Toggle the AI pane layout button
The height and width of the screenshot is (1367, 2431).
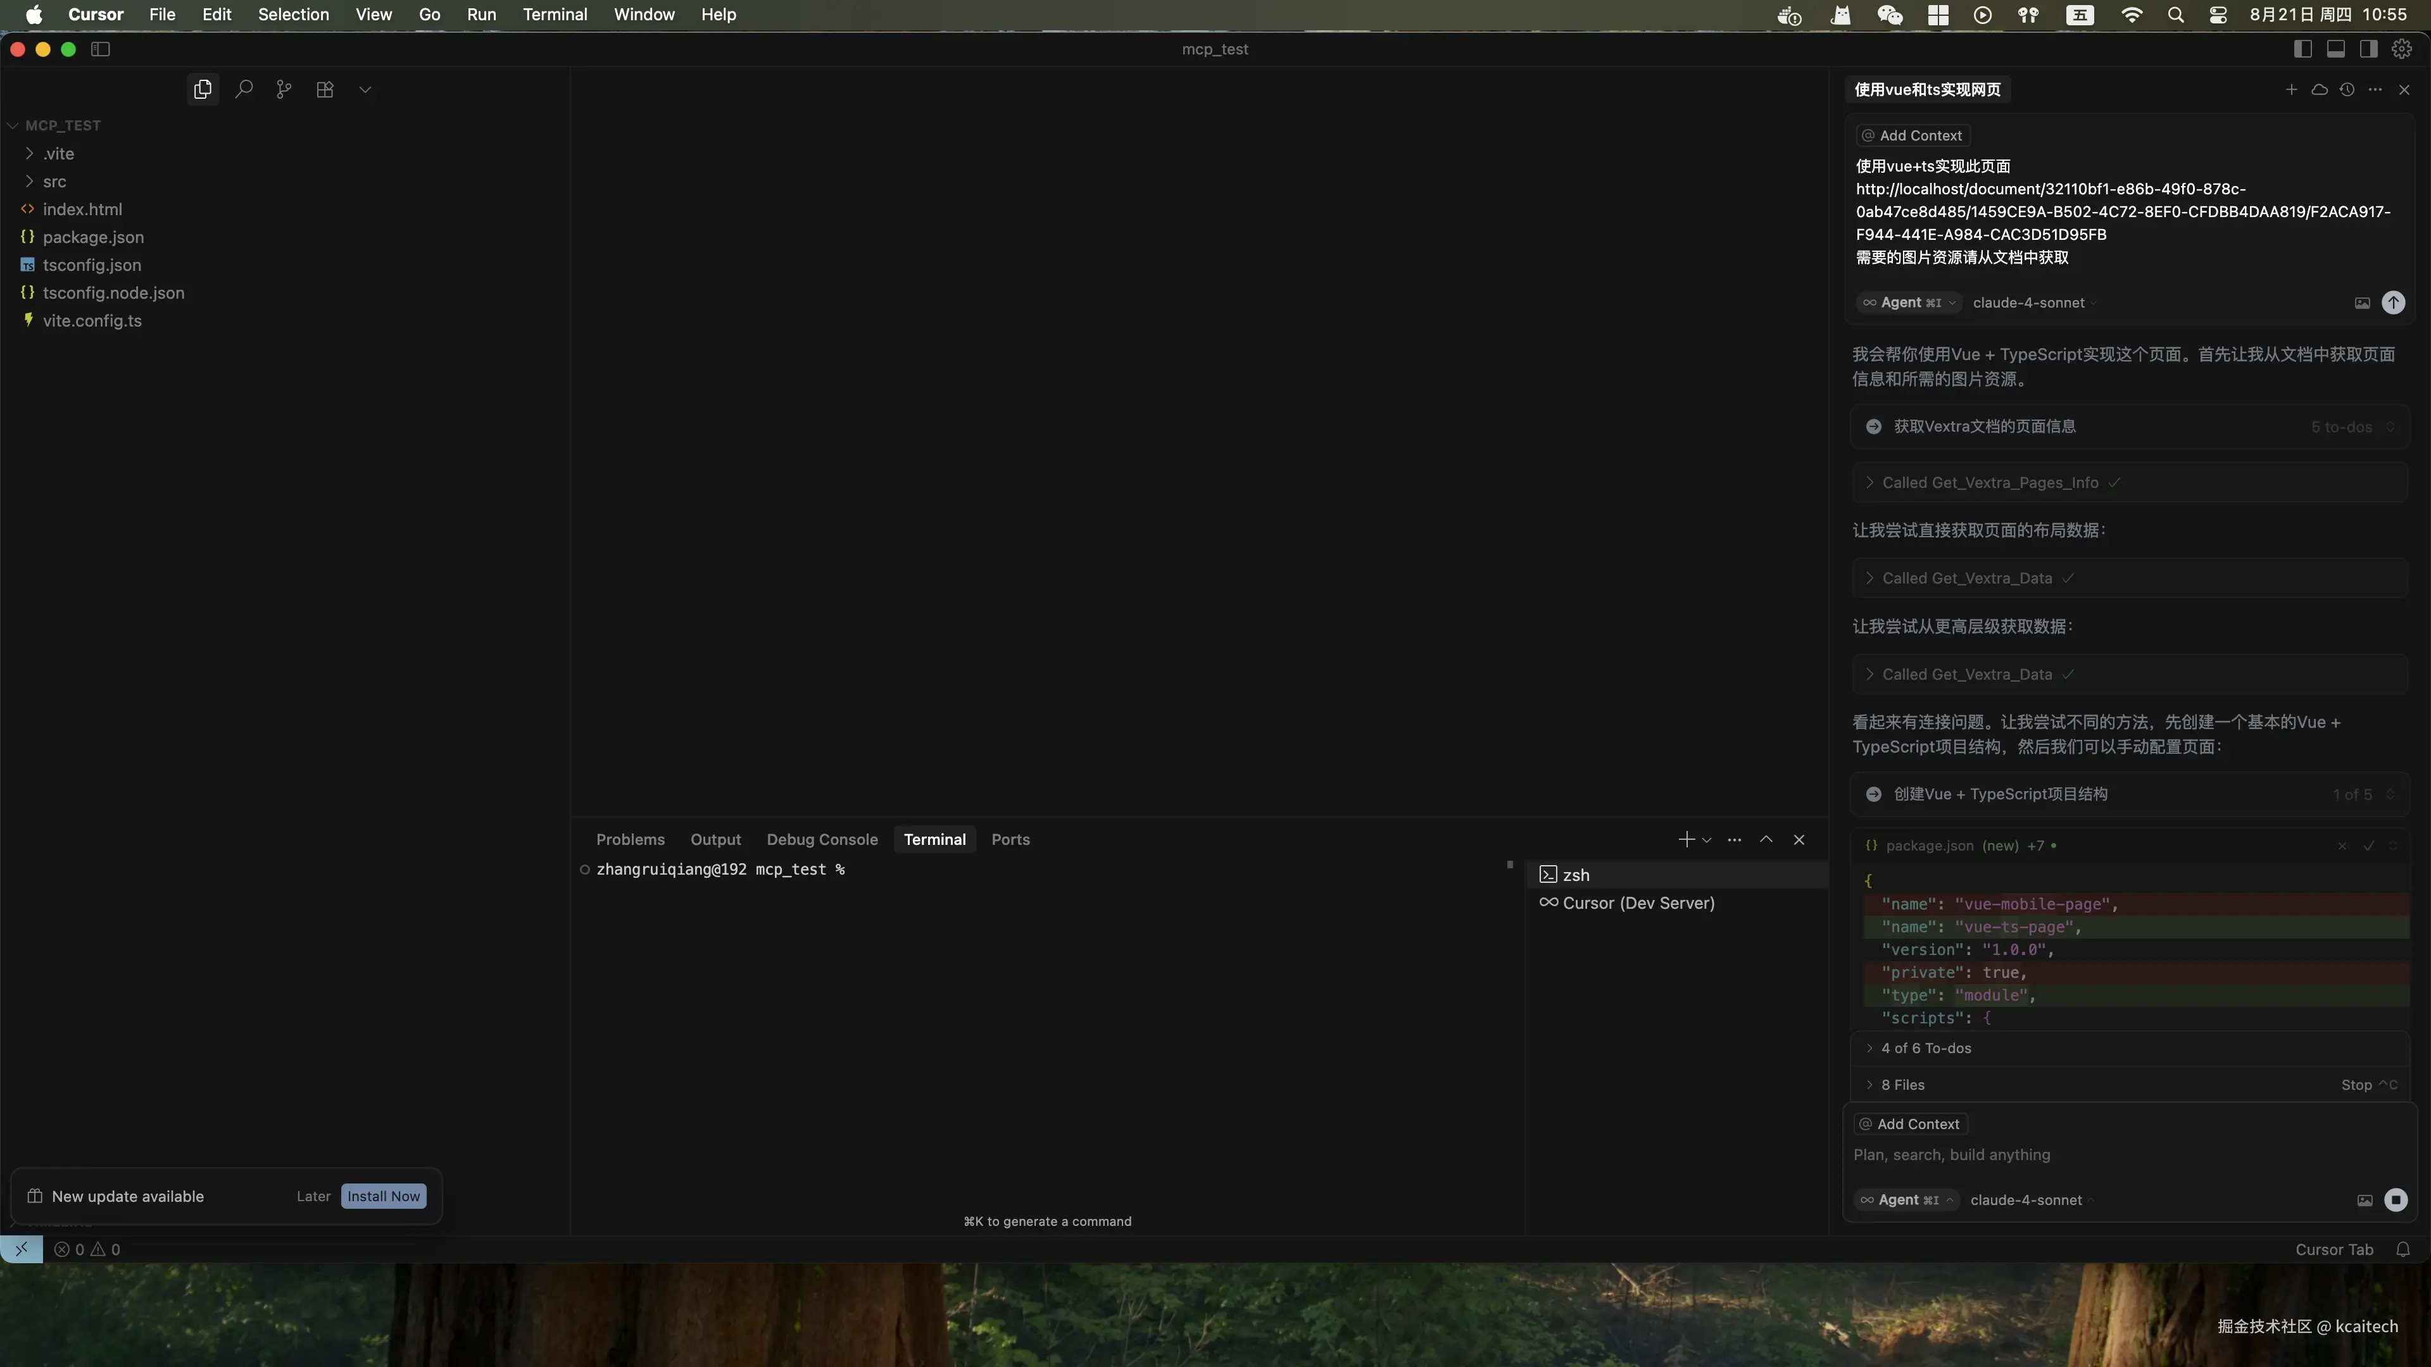(x=2369, y=49)
